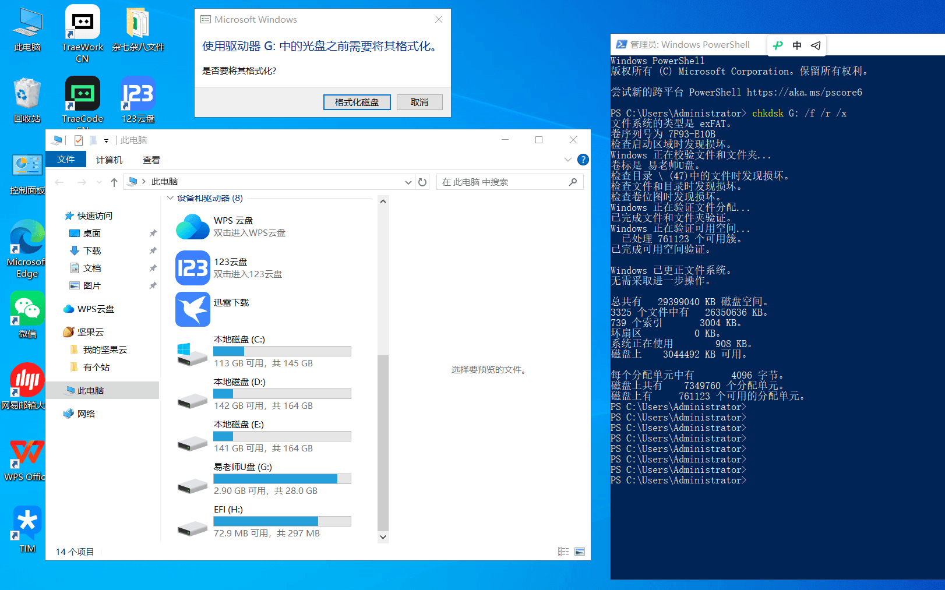Open the 微信 WeChat desktop shortcut
Viewport: 945px width, 590px height.
(27, 315)
